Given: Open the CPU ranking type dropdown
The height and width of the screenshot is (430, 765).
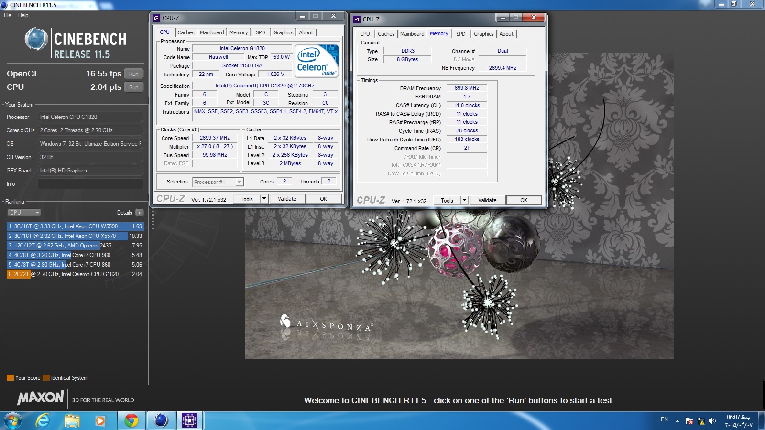Looking at the screenshot, I should [x=24, y=213].
